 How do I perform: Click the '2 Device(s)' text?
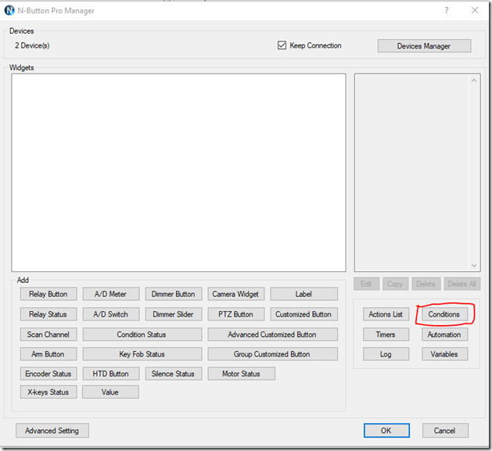[32, 45]
